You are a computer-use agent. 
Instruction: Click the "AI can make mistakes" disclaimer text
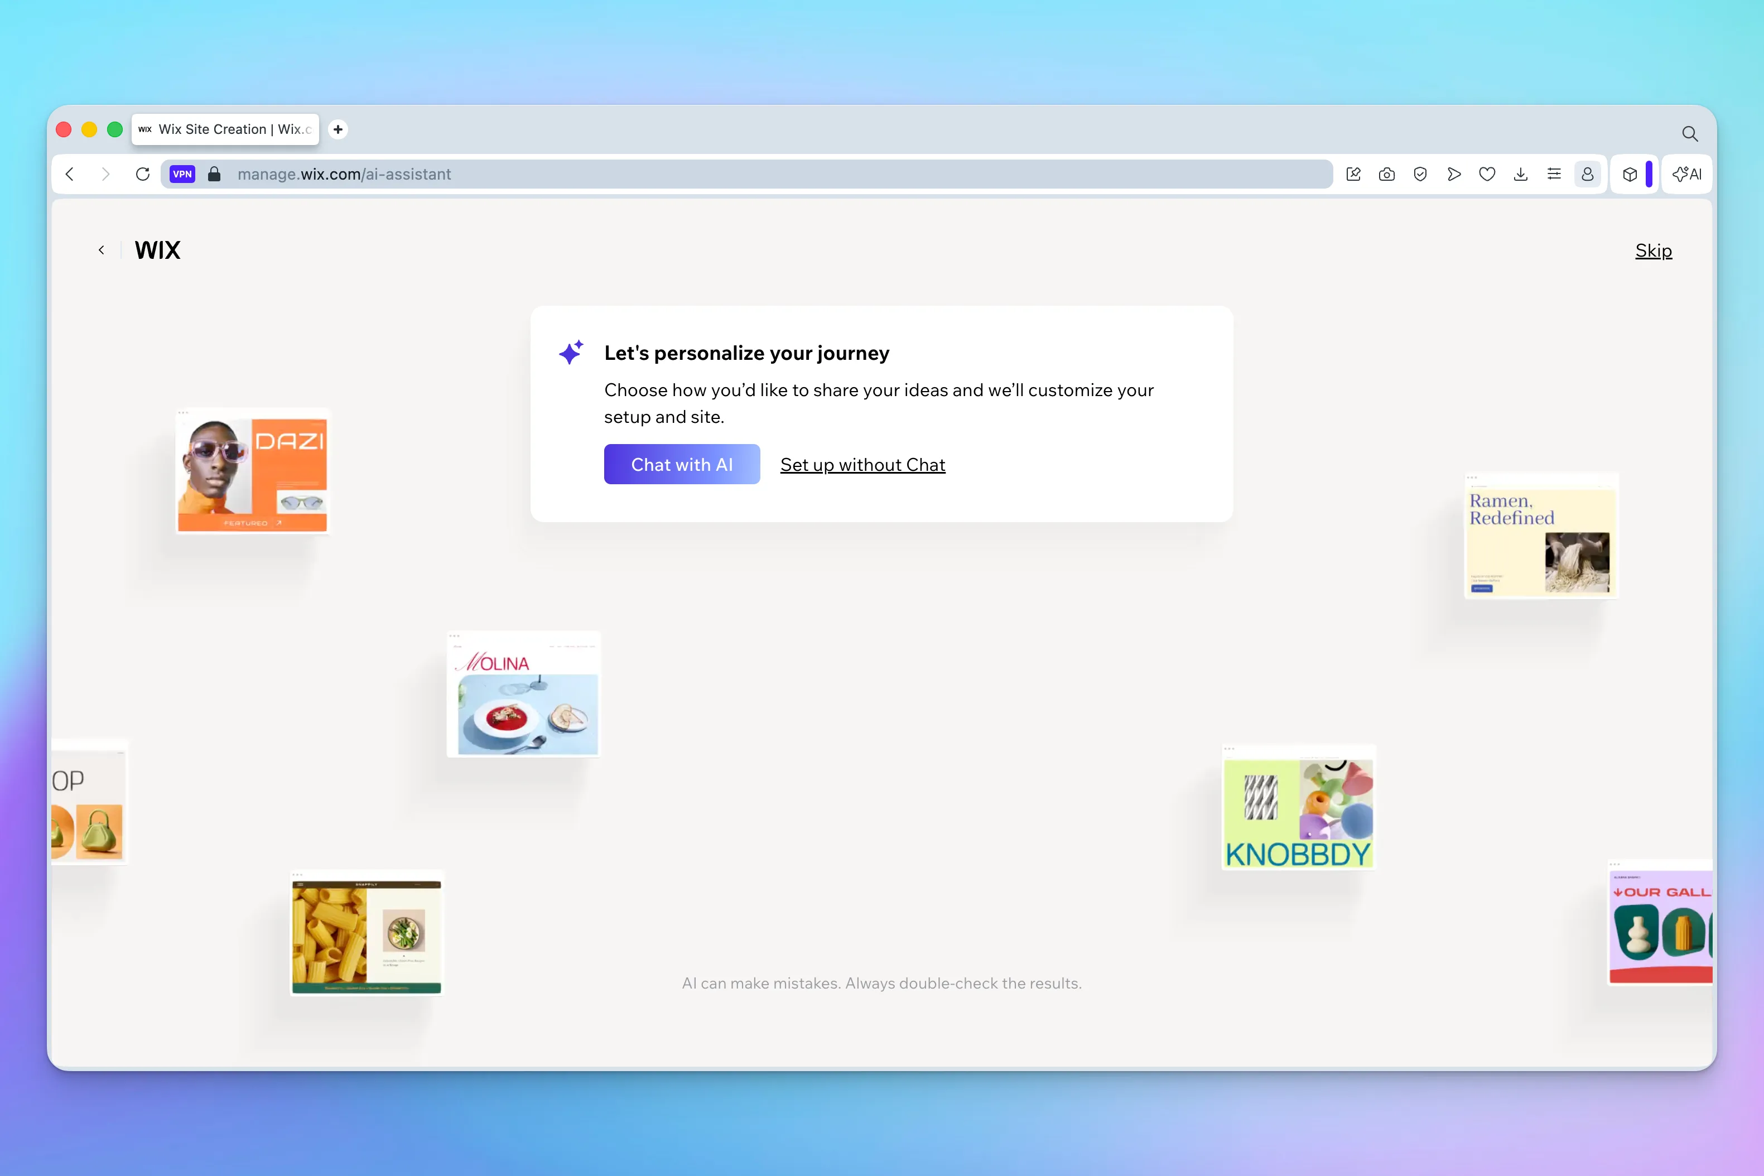click(882, 983)
